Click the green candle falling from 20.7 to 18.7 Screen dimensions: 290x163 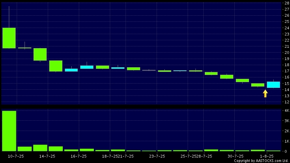(x=40, y=54)
